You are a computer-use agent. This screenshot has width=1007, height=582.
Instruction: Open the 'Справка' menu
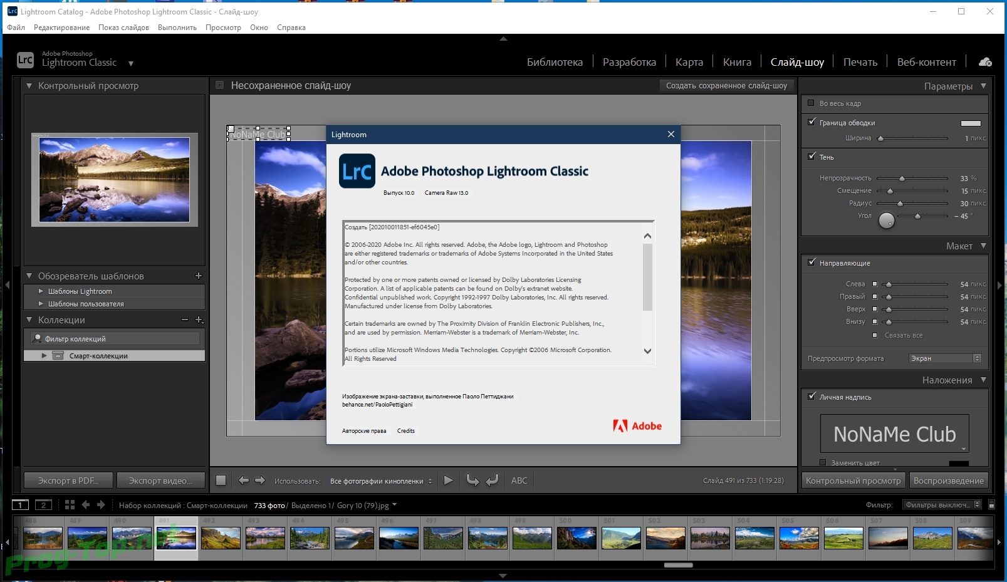(291, 28)
